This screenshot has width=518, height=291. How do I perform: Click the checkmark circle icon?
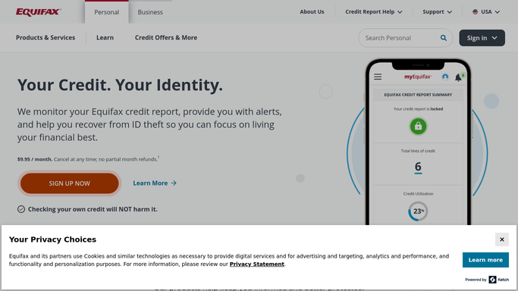(x=21, y=209)
